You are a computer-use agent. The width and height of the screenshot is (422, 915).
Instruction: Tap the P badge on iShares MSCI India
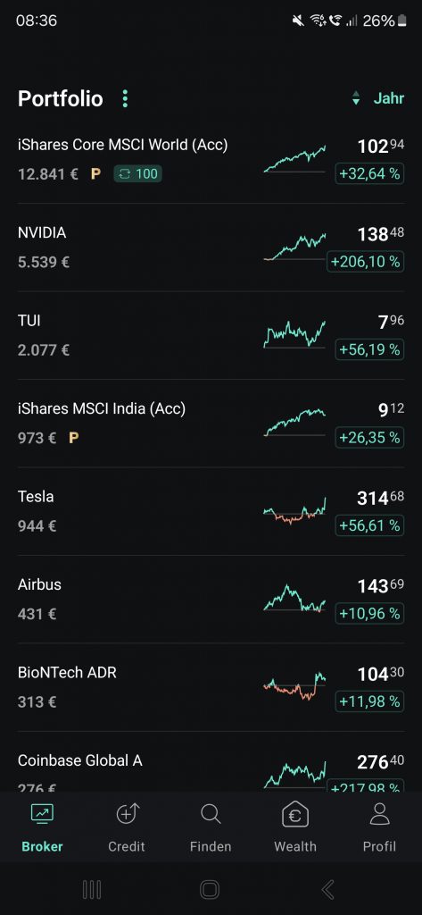[x=73, y=437]
